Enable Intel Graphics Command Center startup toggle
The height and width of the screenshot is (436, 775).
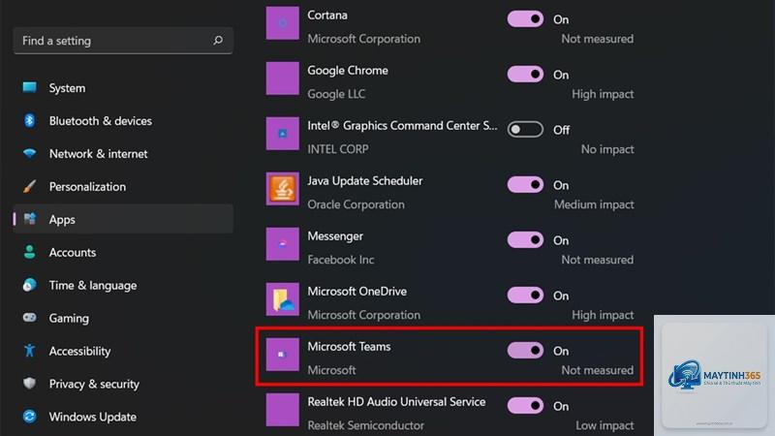525,130
